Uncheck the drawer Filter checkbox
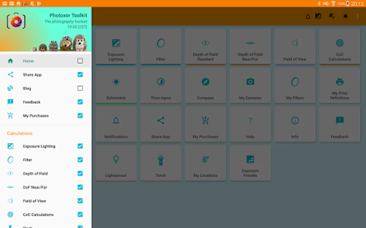 (x=80, y=160)
